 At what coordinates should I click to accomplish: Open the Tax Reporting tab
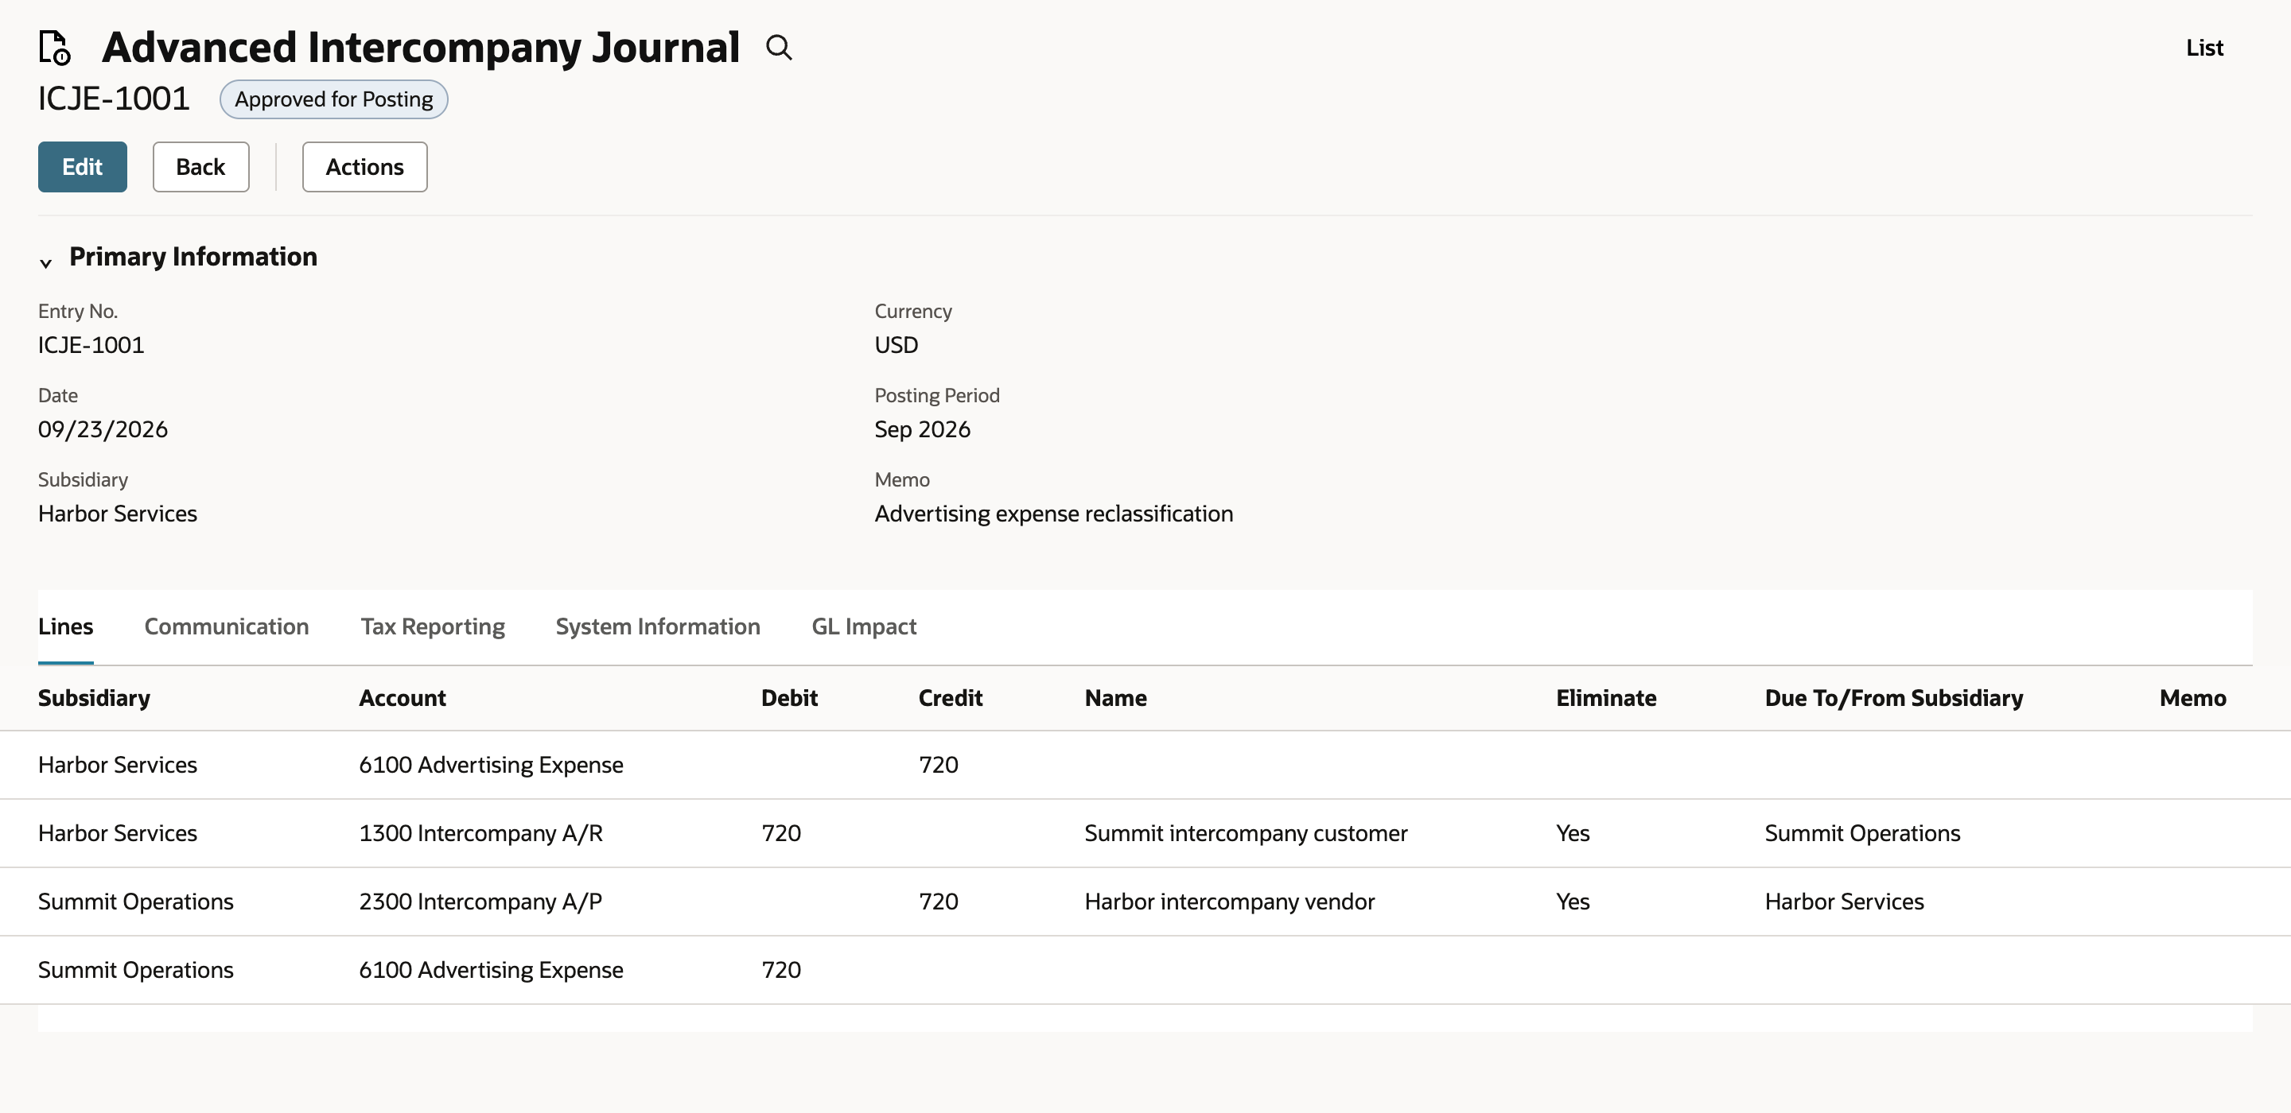pos(432,626)
